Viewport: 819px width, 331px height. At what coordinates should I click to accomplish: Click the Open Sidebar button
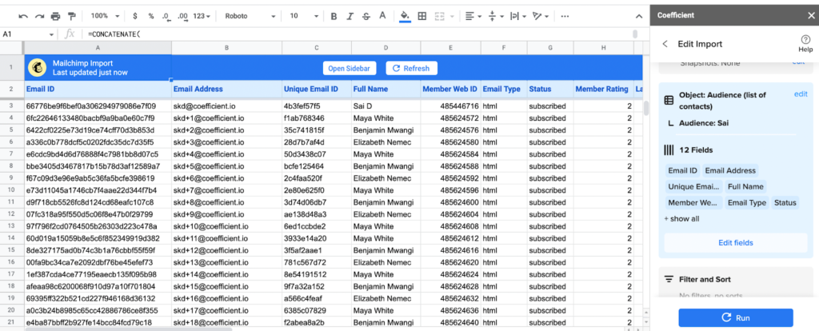(x=349, y=69)
